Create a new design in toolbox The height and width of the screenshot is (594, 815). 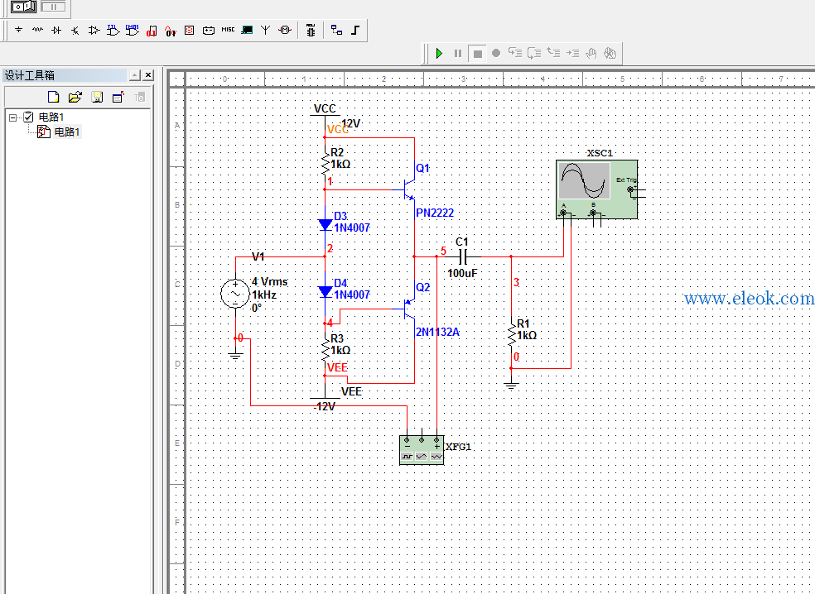[53, 97]
